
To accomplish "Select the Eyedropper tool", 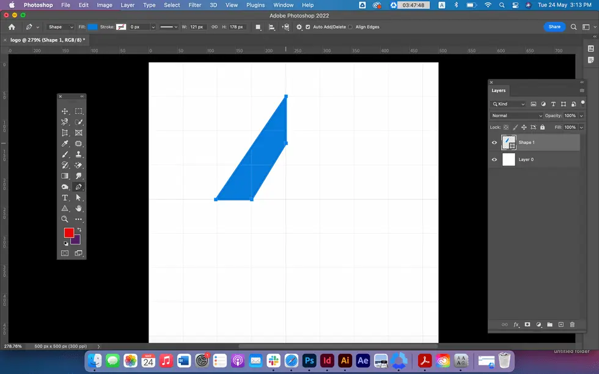I will click(65, 144).
